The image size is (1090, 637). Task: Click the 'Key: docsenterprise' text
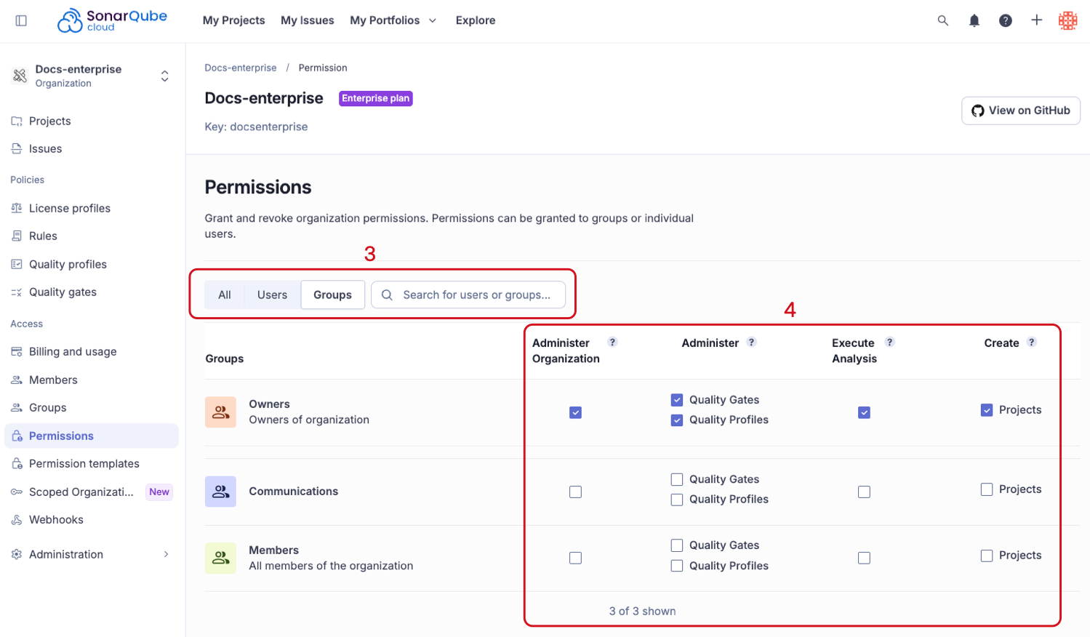256,127
